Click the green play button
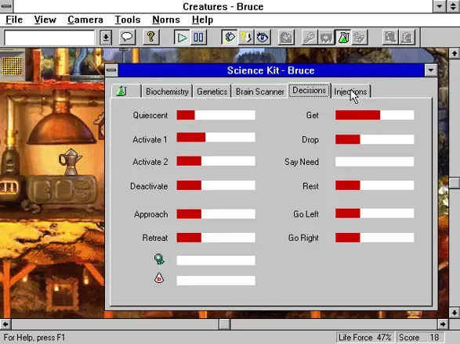 pyautogui.click(x=182, y=38)
